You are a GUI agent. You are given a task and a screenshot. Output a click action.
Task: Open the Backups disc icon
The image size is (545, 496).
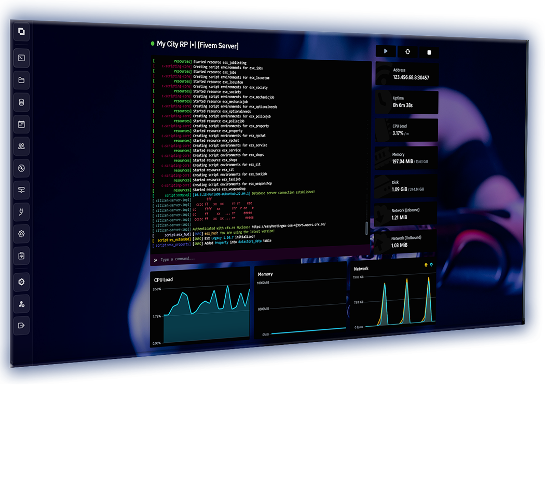click(x=21, y=168)
